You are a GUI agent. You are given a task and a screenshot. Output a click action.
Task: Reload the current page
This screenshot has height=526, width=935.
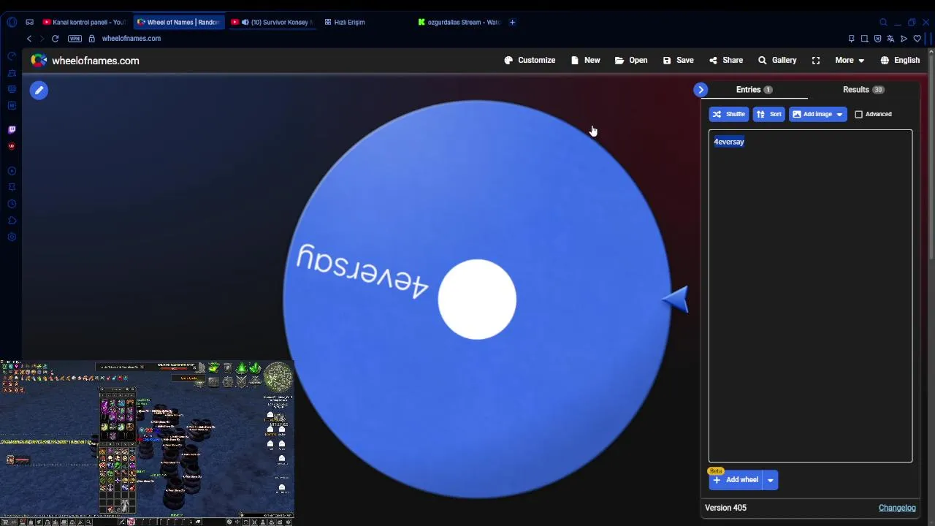55,39
